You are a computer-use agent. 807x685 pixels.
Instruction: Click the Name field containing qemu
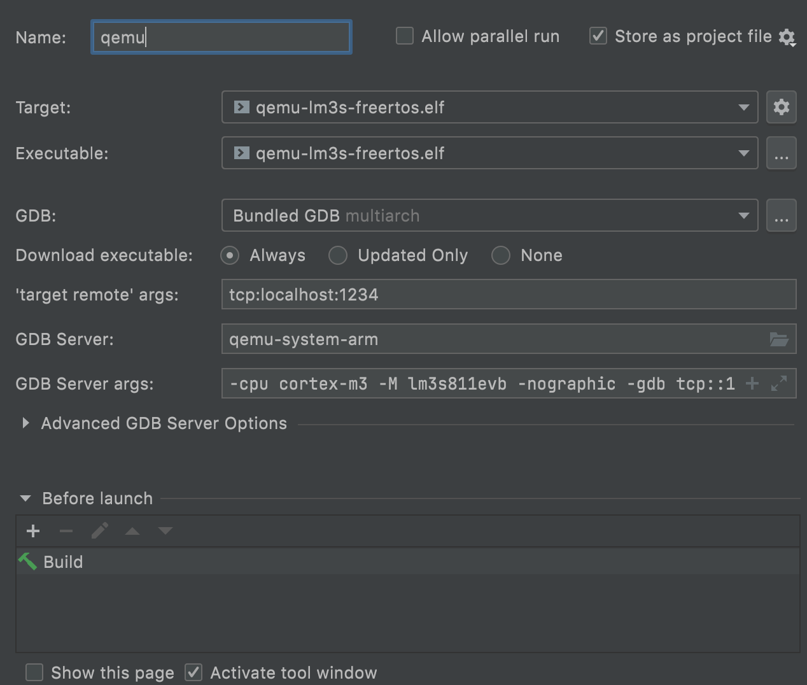tap(221, 37)
